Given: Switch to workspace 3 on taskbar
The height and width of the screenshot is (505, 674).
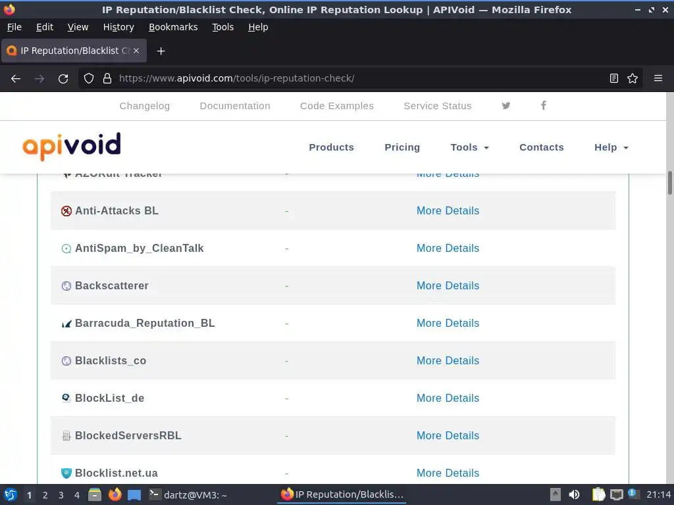Looking at the screenshot, I should [61, 495].
